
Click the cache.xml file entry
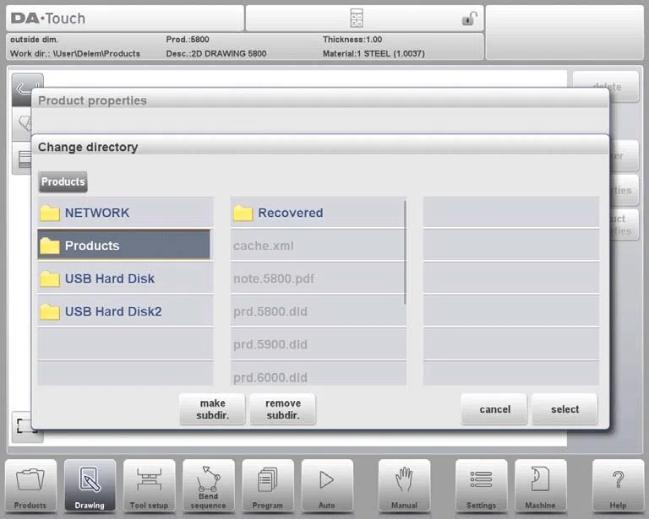coord(317,246)
